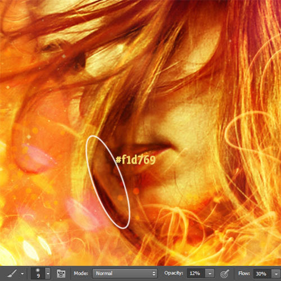The height and width of the screenshot is (281, 281).
Task: Click the Flow 30% value field
Action: tap(262, 274)
